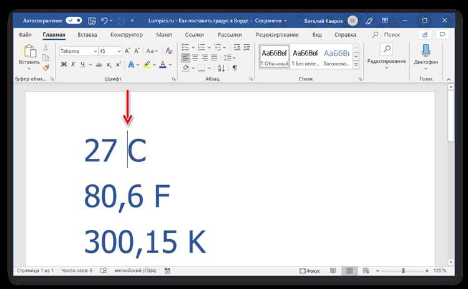Toggle underline Ч formatting
This screenshot has height=289, width=468.
[82, 64]
